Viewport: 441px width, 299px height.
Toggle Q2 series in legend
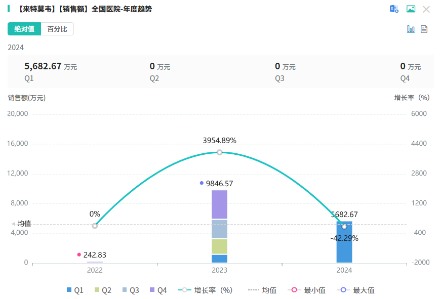click(102, 290)
